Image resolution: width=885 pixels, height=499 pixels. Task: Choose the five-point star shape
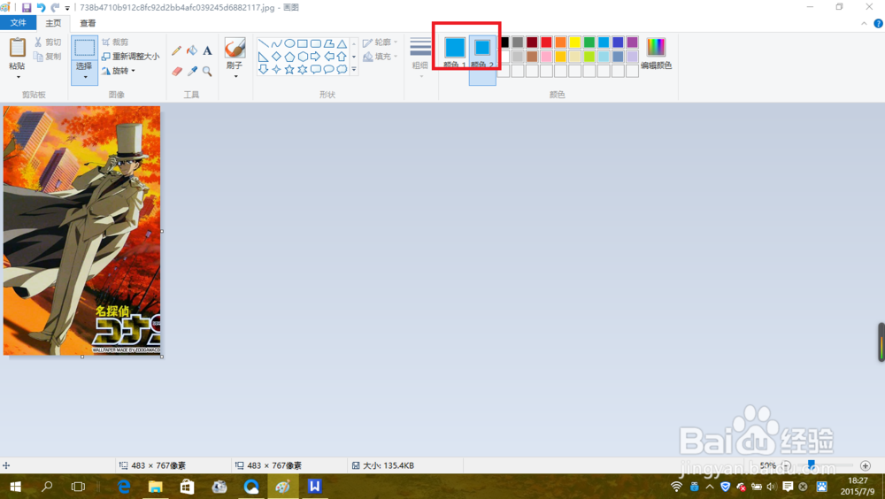[x=289, y=69]
